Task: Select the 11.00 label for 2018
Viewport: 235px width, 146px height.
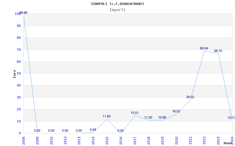Action: [148, 118]
